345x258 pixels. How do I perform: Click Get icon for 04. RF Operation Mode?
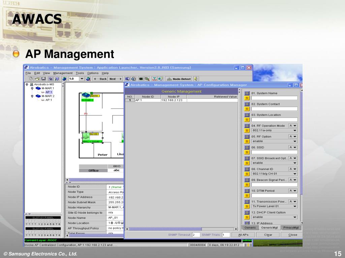[247, 126]
